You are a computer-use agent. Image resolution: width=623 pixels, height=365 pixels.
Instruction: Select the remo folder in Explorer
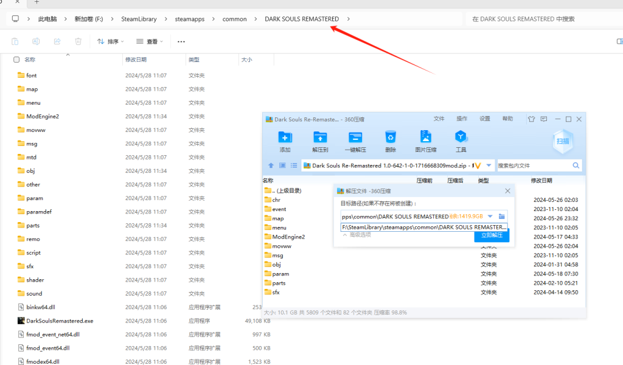33,239
